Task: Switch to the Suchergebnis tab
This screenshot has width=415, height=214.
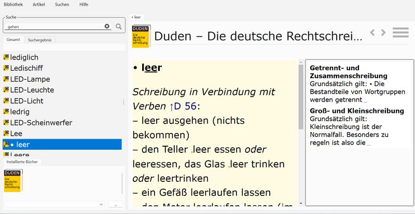Action: [40, 40]
